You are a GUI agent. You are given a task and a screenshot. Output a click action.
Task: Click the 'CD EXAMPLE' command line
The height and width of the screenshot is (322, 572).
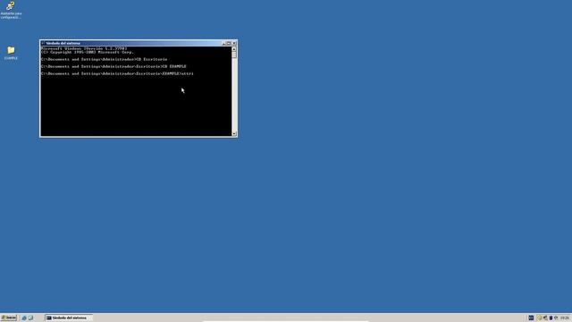[x=114, y=66]
